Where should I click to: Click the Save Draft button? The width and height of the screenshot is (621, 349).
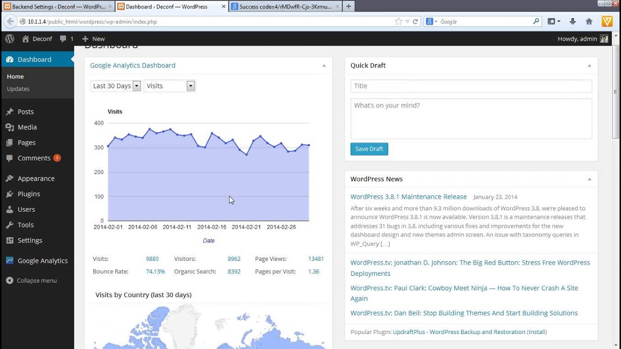tap(369, 149)
